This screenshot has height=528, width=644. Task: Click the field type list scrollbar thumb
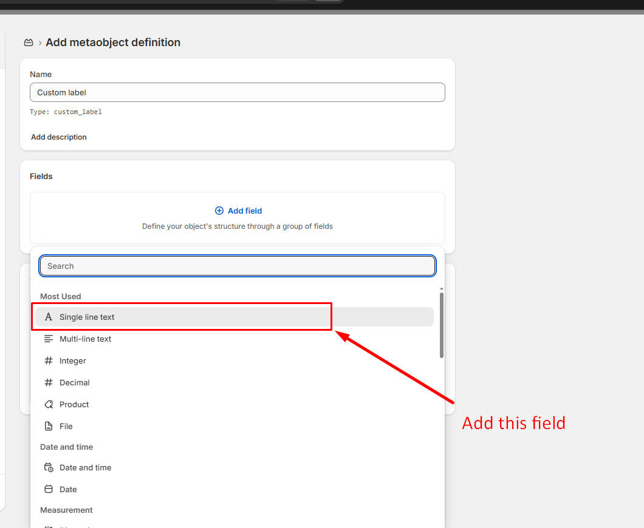pos(442,325)
